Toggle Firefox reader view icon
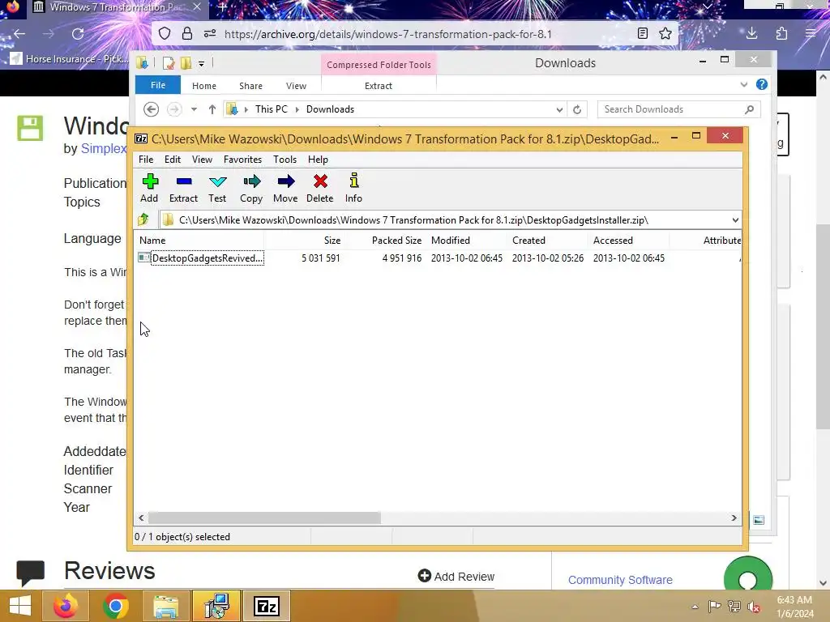Viewport: 830px width, 622px height. click(643, 34)
